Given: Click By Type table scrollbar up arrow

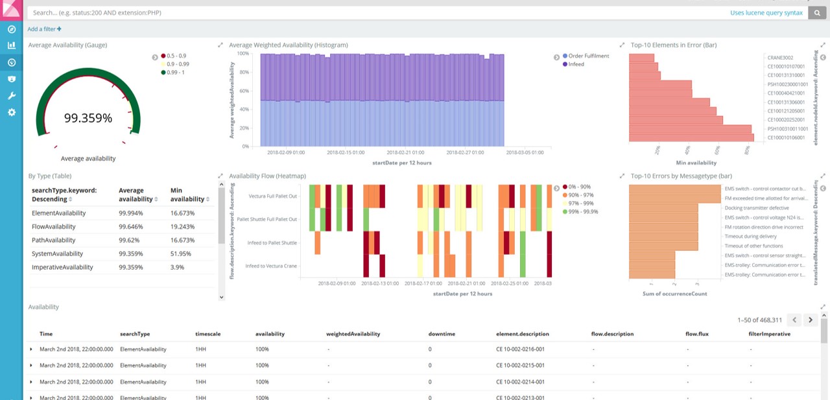Looking at the screenshot, I should click(221, 185).
